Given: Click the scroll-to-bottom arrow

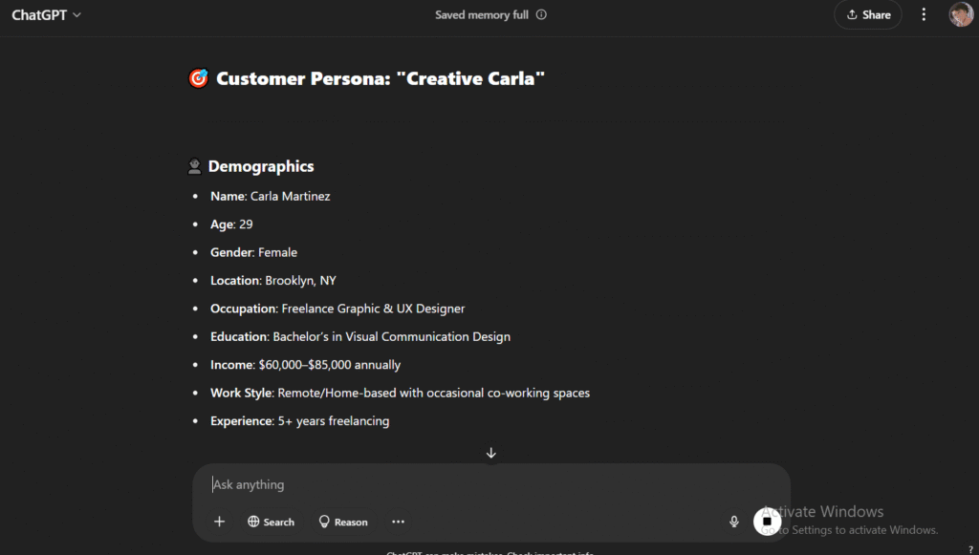Looking at the screenshot, I should coord(490,453).
